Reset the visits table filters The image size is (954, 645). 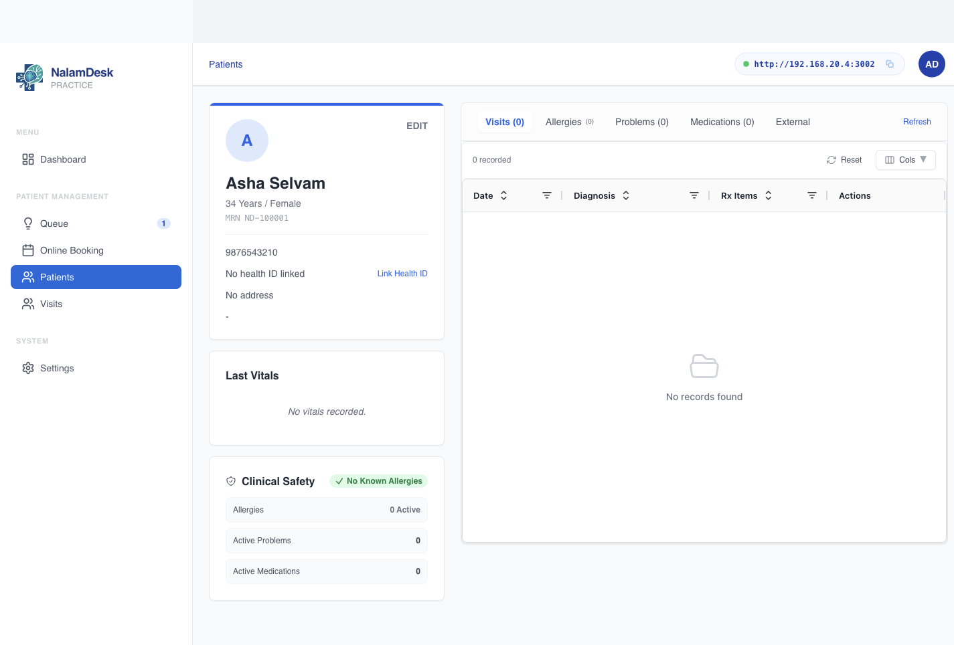tap(844, 160)
